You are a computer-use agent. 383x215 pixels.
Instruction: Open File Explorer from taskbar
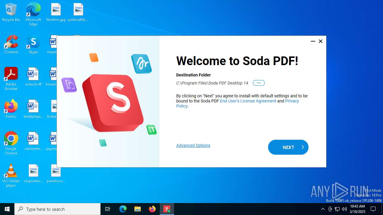[137, 209]
